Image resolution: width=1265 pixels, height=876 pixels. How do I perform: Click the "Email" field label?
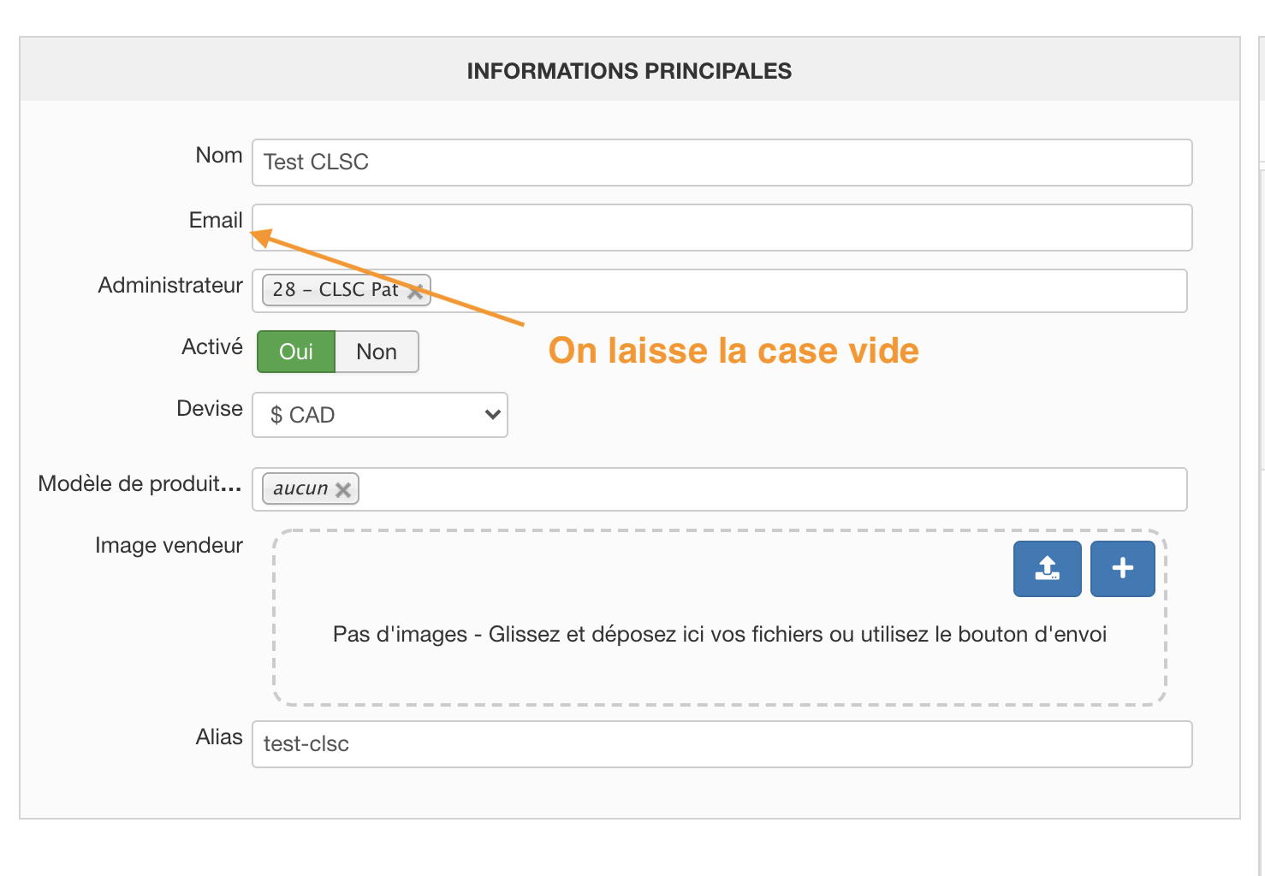point(216,221)
